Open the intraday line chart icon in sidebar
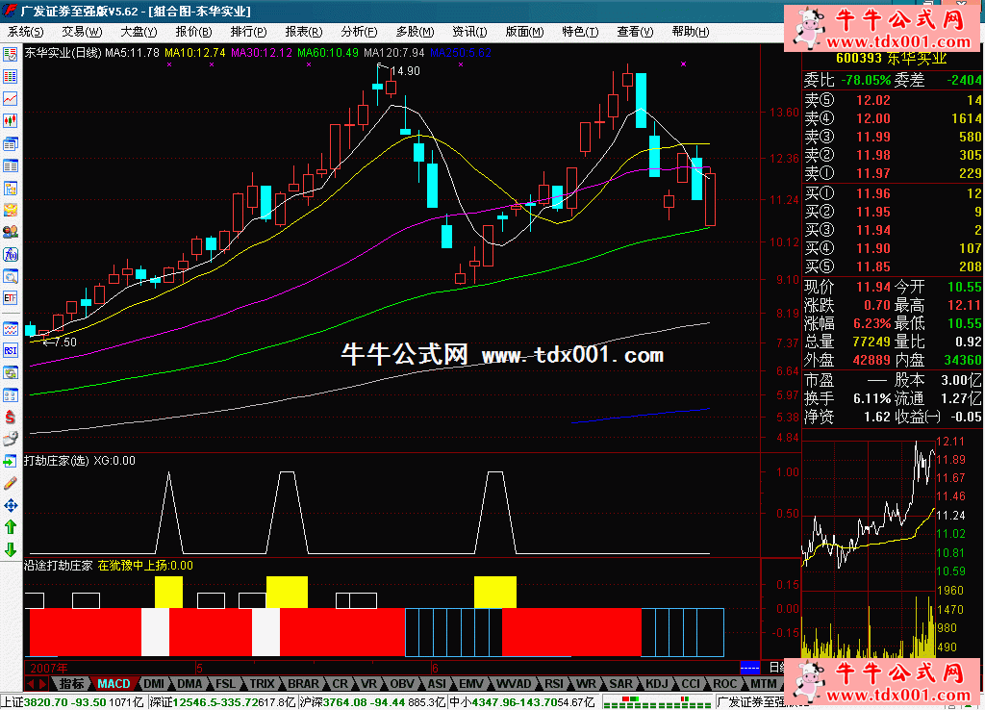The image size is (985, 710). [x=10, y=99]
